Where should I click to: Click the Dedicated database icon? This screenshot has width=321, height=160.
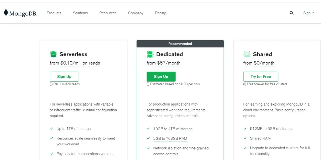pos(150,54)
